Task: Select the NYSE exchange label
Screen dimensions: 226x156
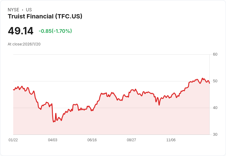Action: (13, 10)
